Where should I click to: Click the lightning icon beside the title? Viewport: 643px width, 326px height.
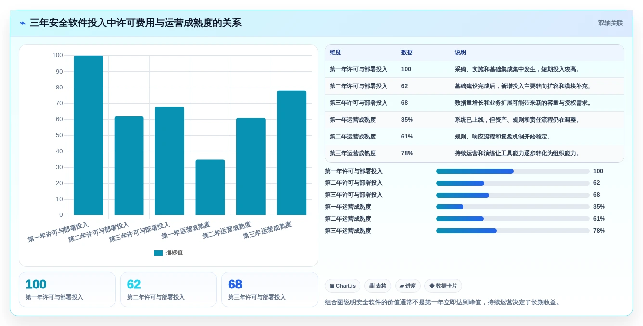tap(22, 23)
